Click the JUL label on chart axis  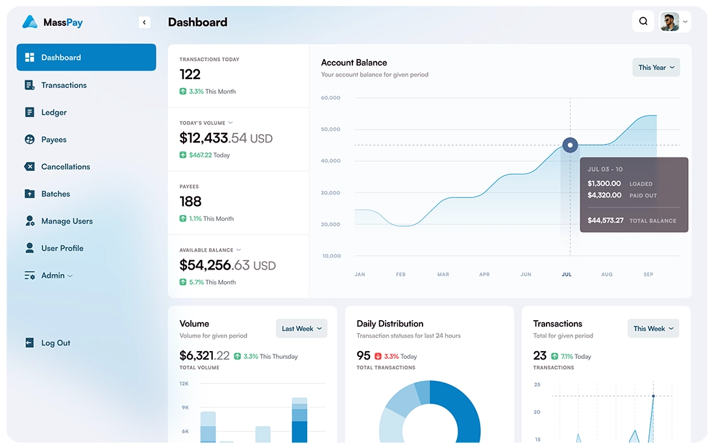[567, 275]
